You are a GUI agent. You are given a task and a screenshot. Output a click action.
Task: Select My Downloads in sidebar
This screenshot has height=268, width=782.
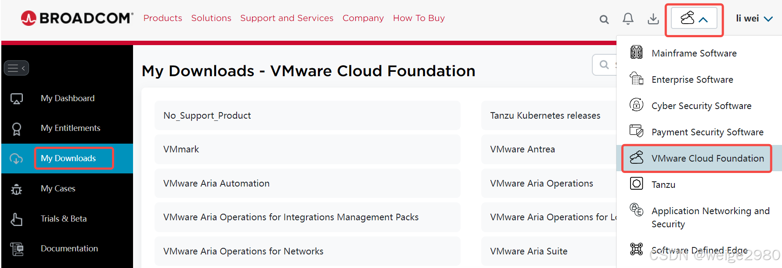coord(68,158)
